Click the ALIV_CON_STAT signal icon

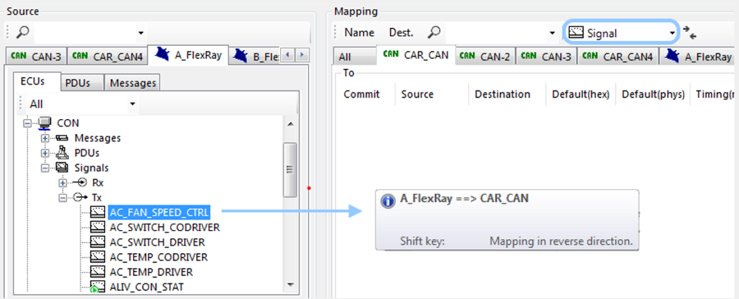(97, 287)
